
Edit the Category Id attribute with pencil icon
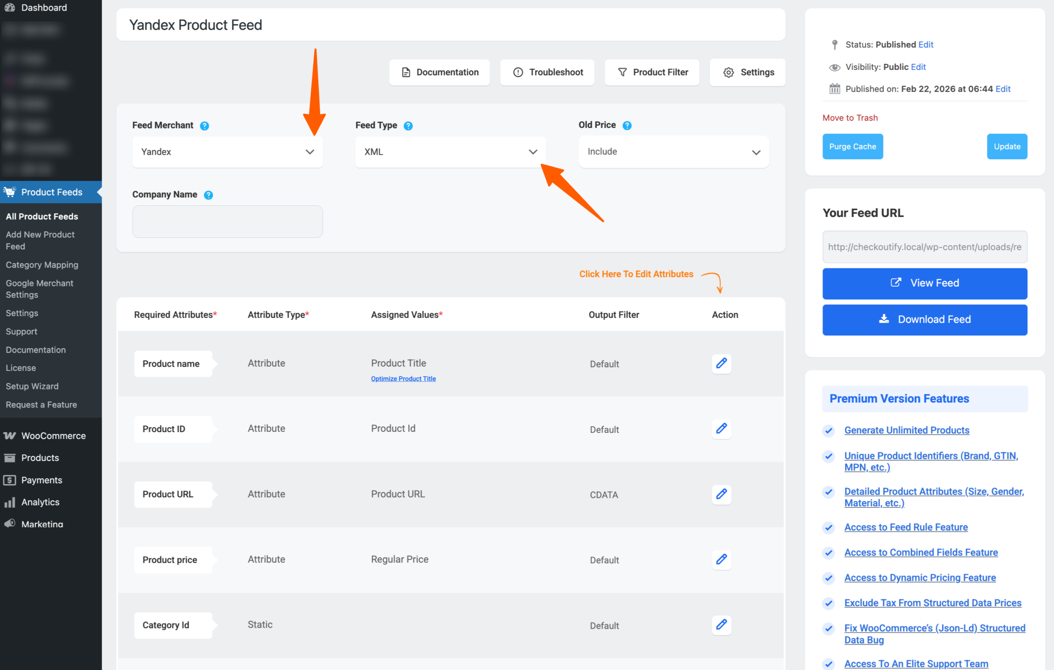click(721, 625)
